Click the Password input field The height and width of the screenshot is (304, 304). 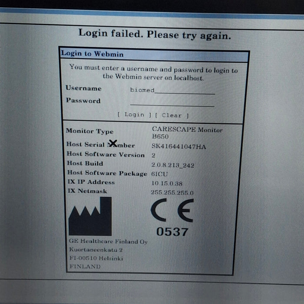click(172, 102)
